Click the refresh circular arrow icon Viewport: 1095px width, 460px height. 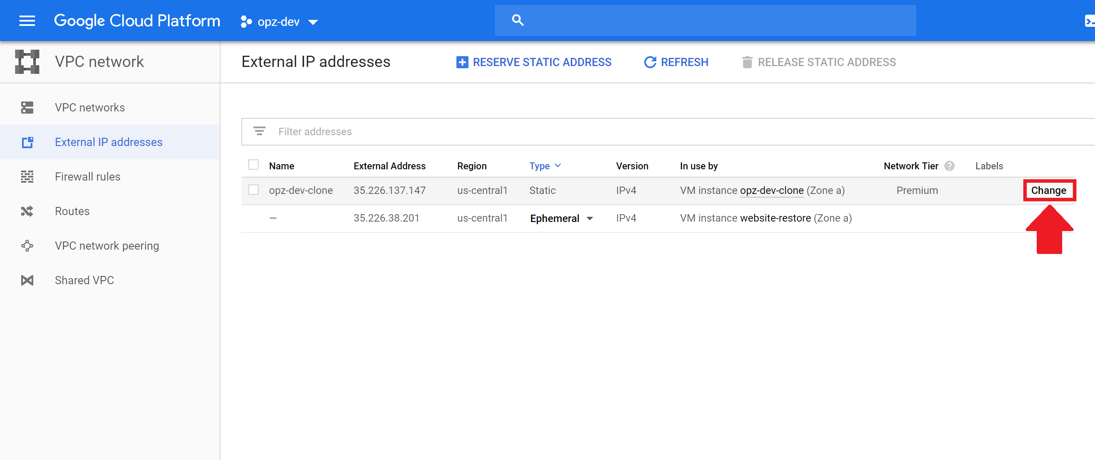click(x=650, y=62)
